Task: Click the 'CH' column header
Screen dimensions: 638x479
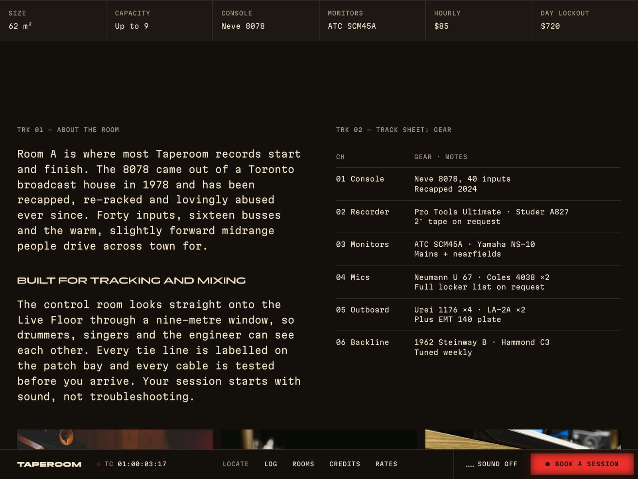Action: [x=341, y=157]
